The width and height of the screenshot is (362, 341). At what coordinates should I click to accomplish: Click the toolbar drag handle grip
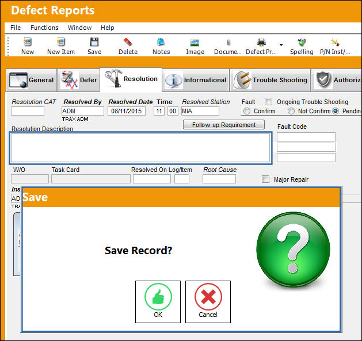pyautogui.click(x=8, y=47)
